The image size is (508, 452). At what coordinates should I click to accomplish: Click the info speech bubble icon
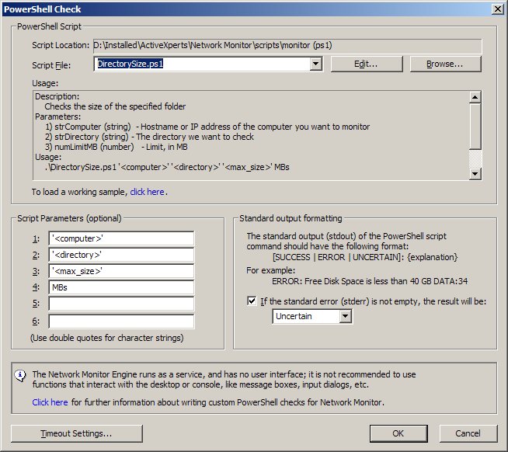point(20,376)
